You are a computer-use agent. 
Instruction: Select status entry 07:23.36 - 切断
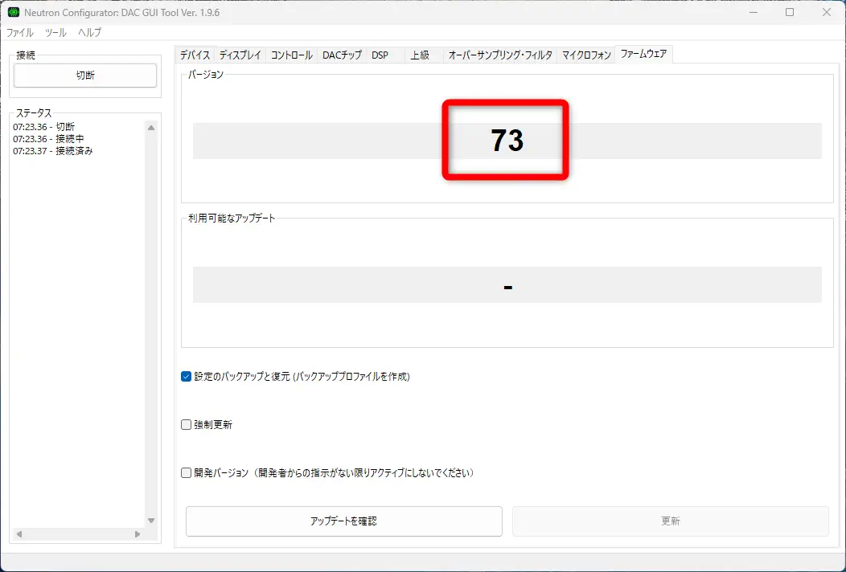coord(43,127)
